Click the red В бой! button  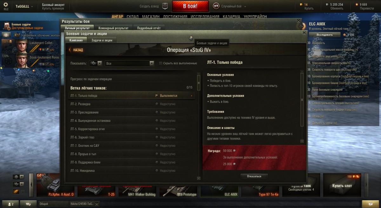tap(190, 6)
